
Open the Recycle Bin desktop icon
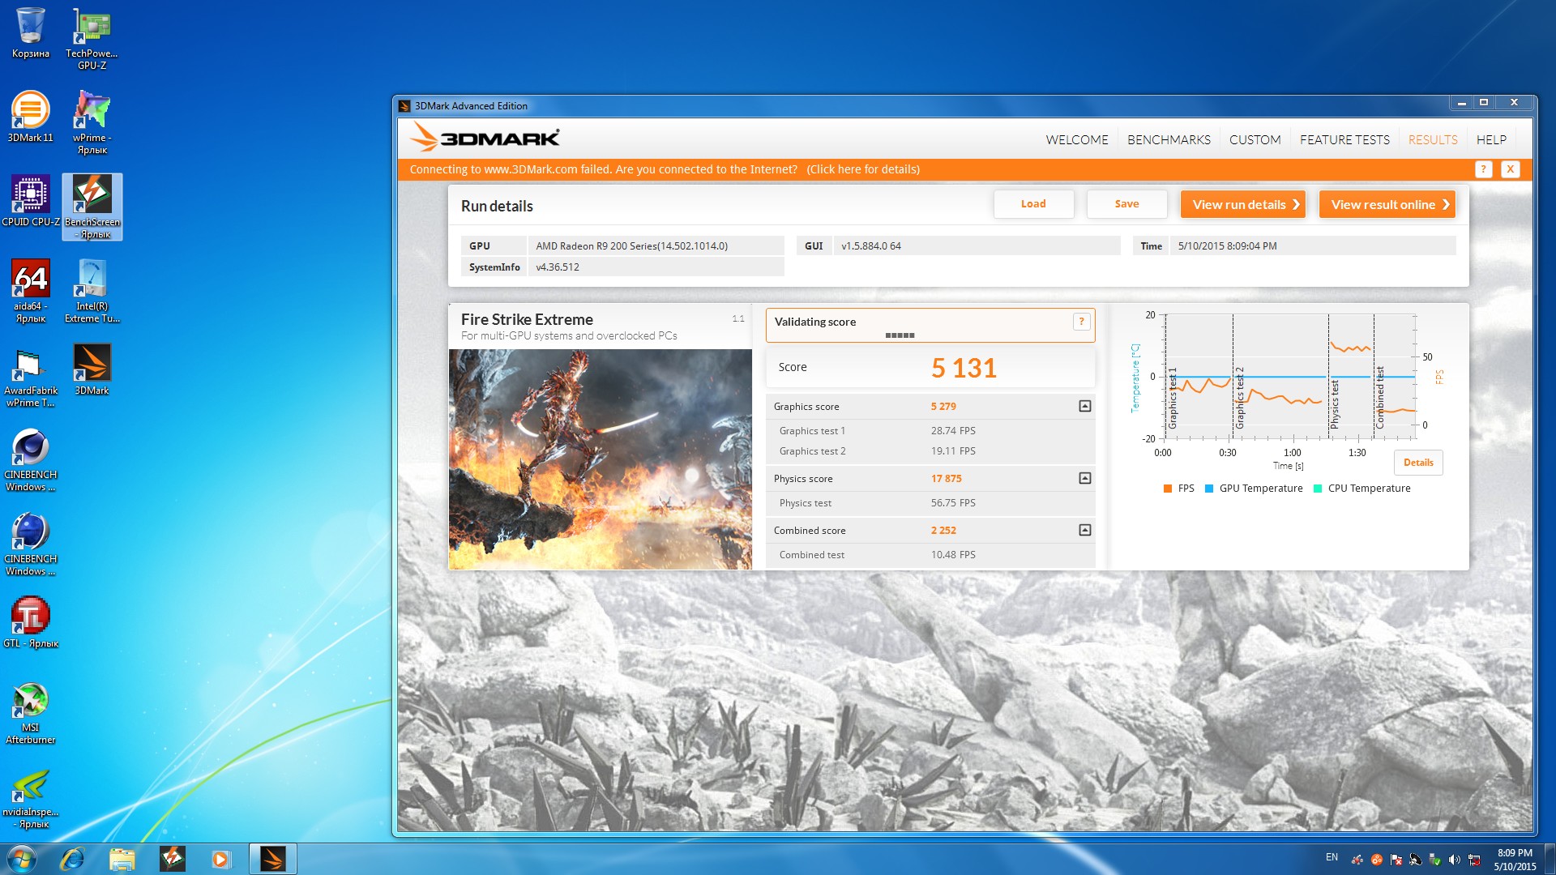tap(31, 33)
